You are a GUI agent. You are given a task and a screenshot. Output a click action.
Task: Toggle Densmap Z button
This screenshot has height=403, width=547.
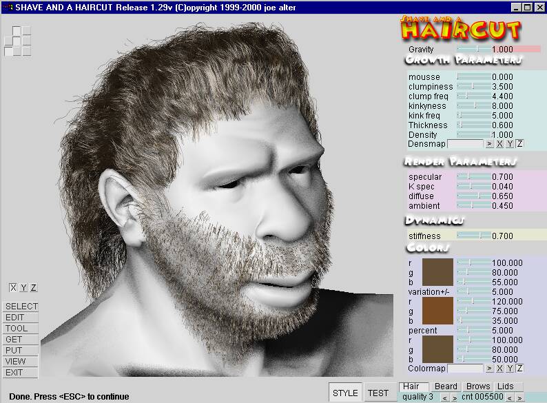tap(520, 144)
